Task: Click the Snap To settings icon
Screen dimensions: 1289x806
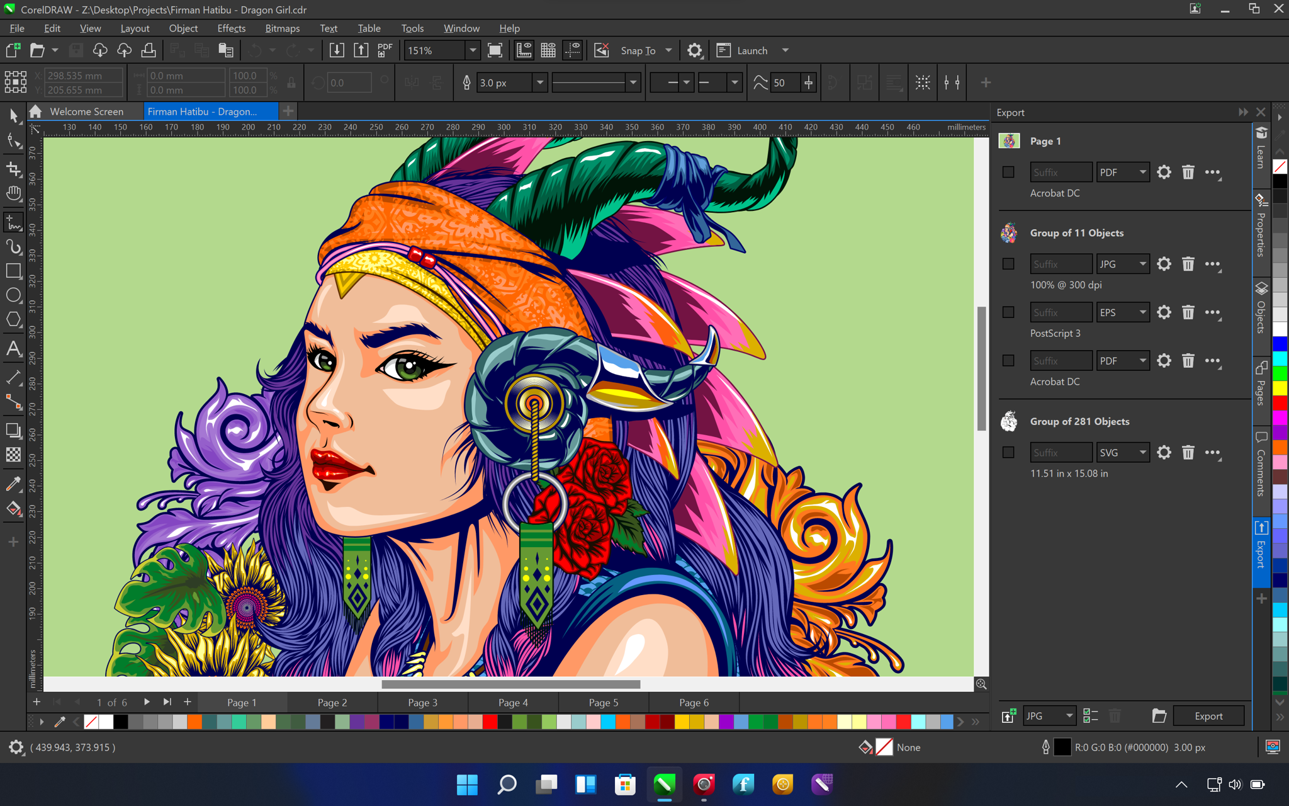Action: click(x=695, y=50)
